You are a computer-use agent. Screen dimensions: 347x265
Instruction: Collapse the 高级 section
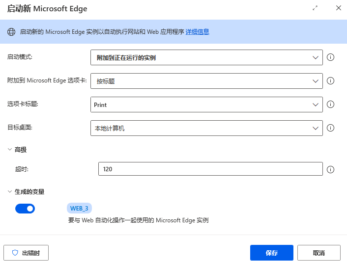coord(10,149)
